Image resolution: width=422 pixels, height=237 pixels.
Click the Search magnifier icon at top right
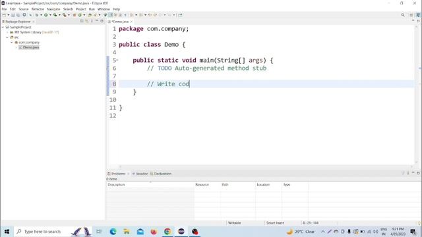[403, 15]
